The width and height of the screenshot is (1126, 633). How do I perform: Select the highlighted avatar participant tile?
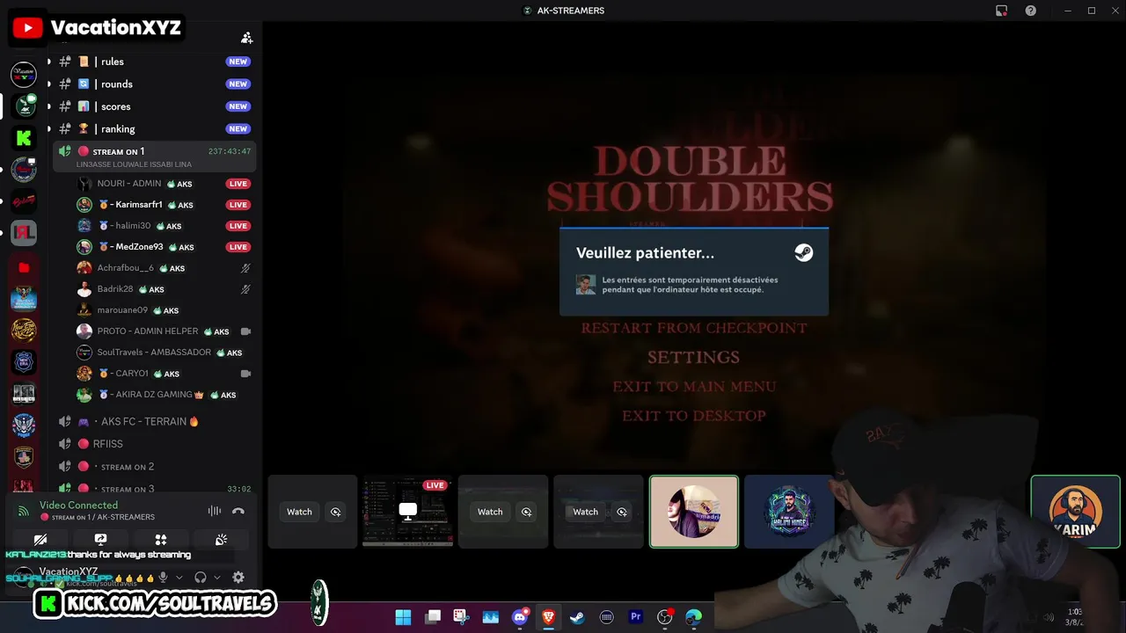point(694,512)
